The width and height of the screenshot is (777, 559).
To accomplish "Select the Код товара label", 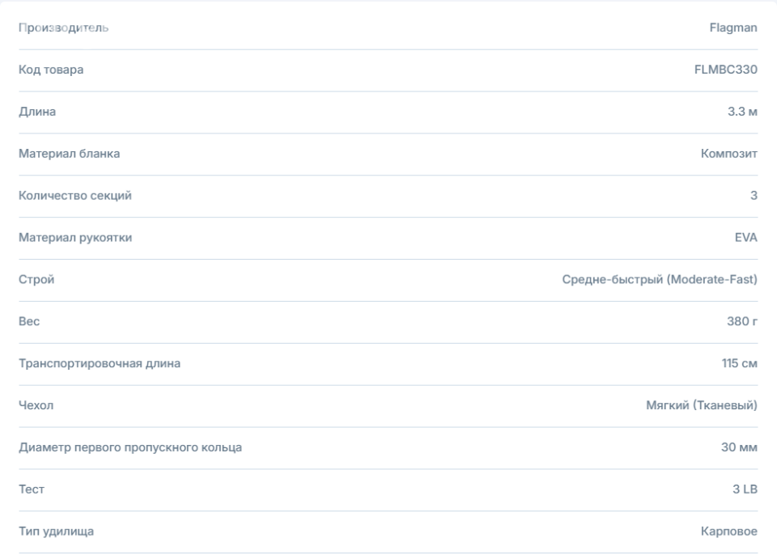I will click(x=51, y=70).
